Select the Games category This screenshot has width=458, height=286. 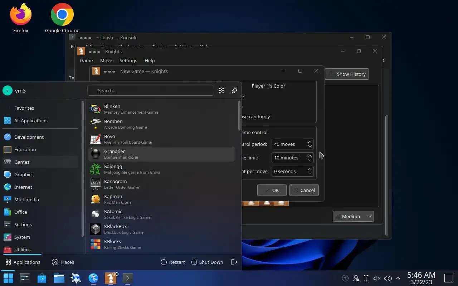40,162
